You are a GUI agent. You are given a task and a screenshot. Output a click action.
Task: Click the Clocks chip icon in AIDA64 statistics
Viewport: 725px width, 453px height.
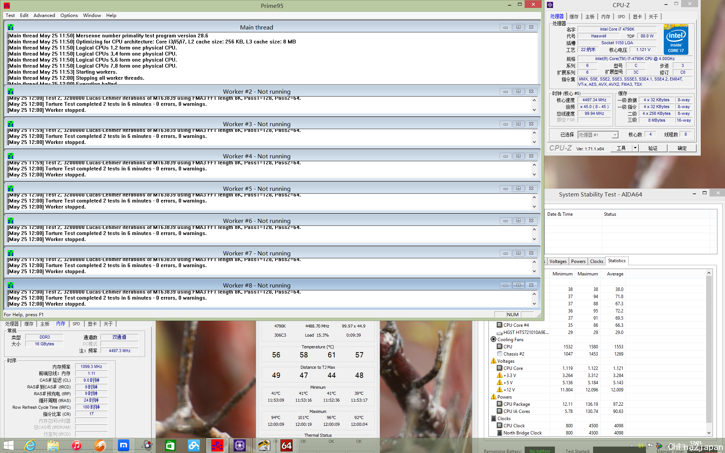494,418
